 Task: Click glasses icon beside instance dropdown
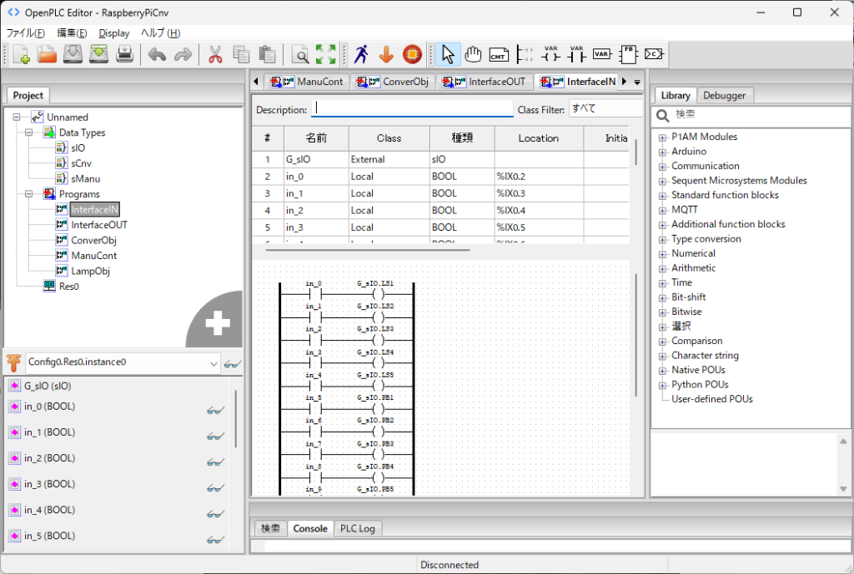click(233, 364)
